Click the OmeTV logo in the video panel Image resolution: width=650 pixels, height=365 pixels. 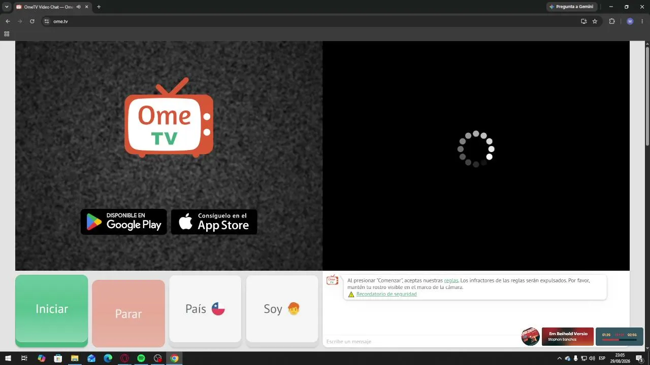click(x=169, y=118)
